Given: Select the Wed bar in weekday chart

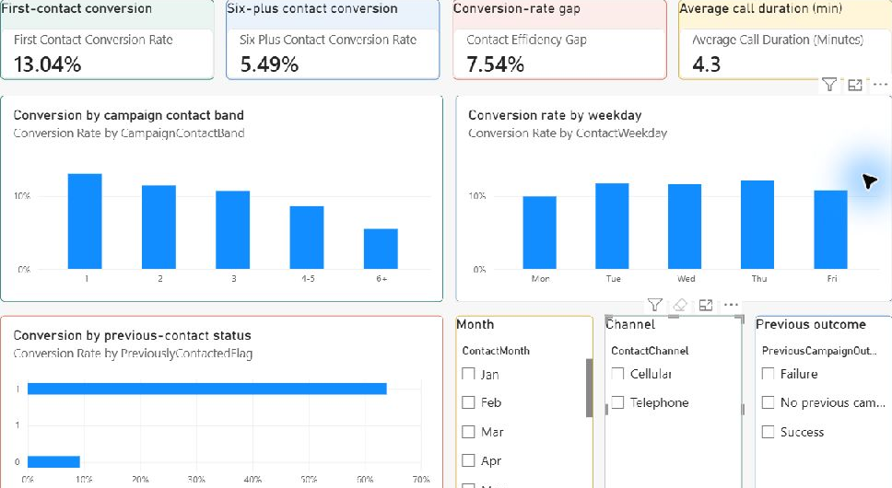Looking at the screenshot, I should pos(685,227).
